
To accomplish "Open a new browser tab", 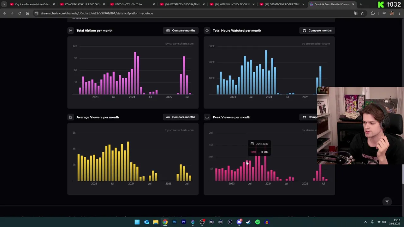I will coord(361,4).
